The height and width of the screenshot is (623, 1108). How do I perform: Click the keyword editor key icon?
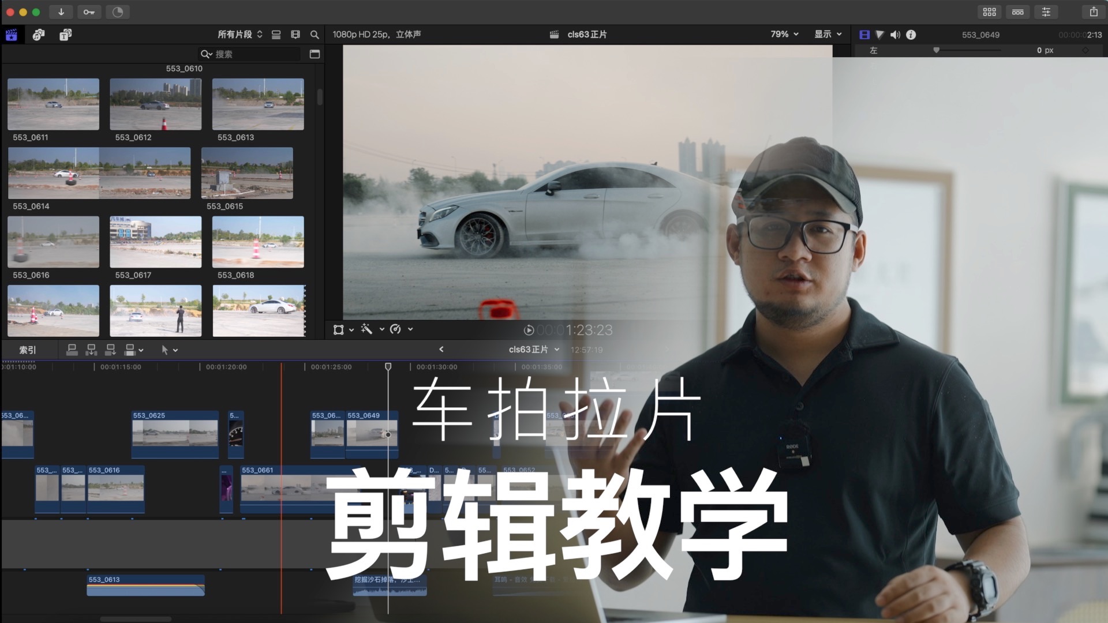(89, 12)
